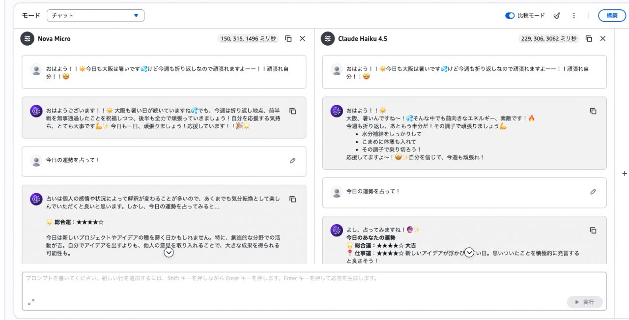
Task: Click the 総合運：★★★★☆ line in Nova Micro reply
Action: coord(75,222)
